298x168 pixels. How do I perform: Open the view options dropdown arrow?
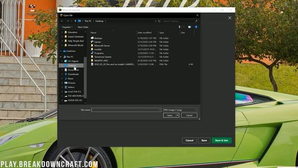[x=184, y=27]
